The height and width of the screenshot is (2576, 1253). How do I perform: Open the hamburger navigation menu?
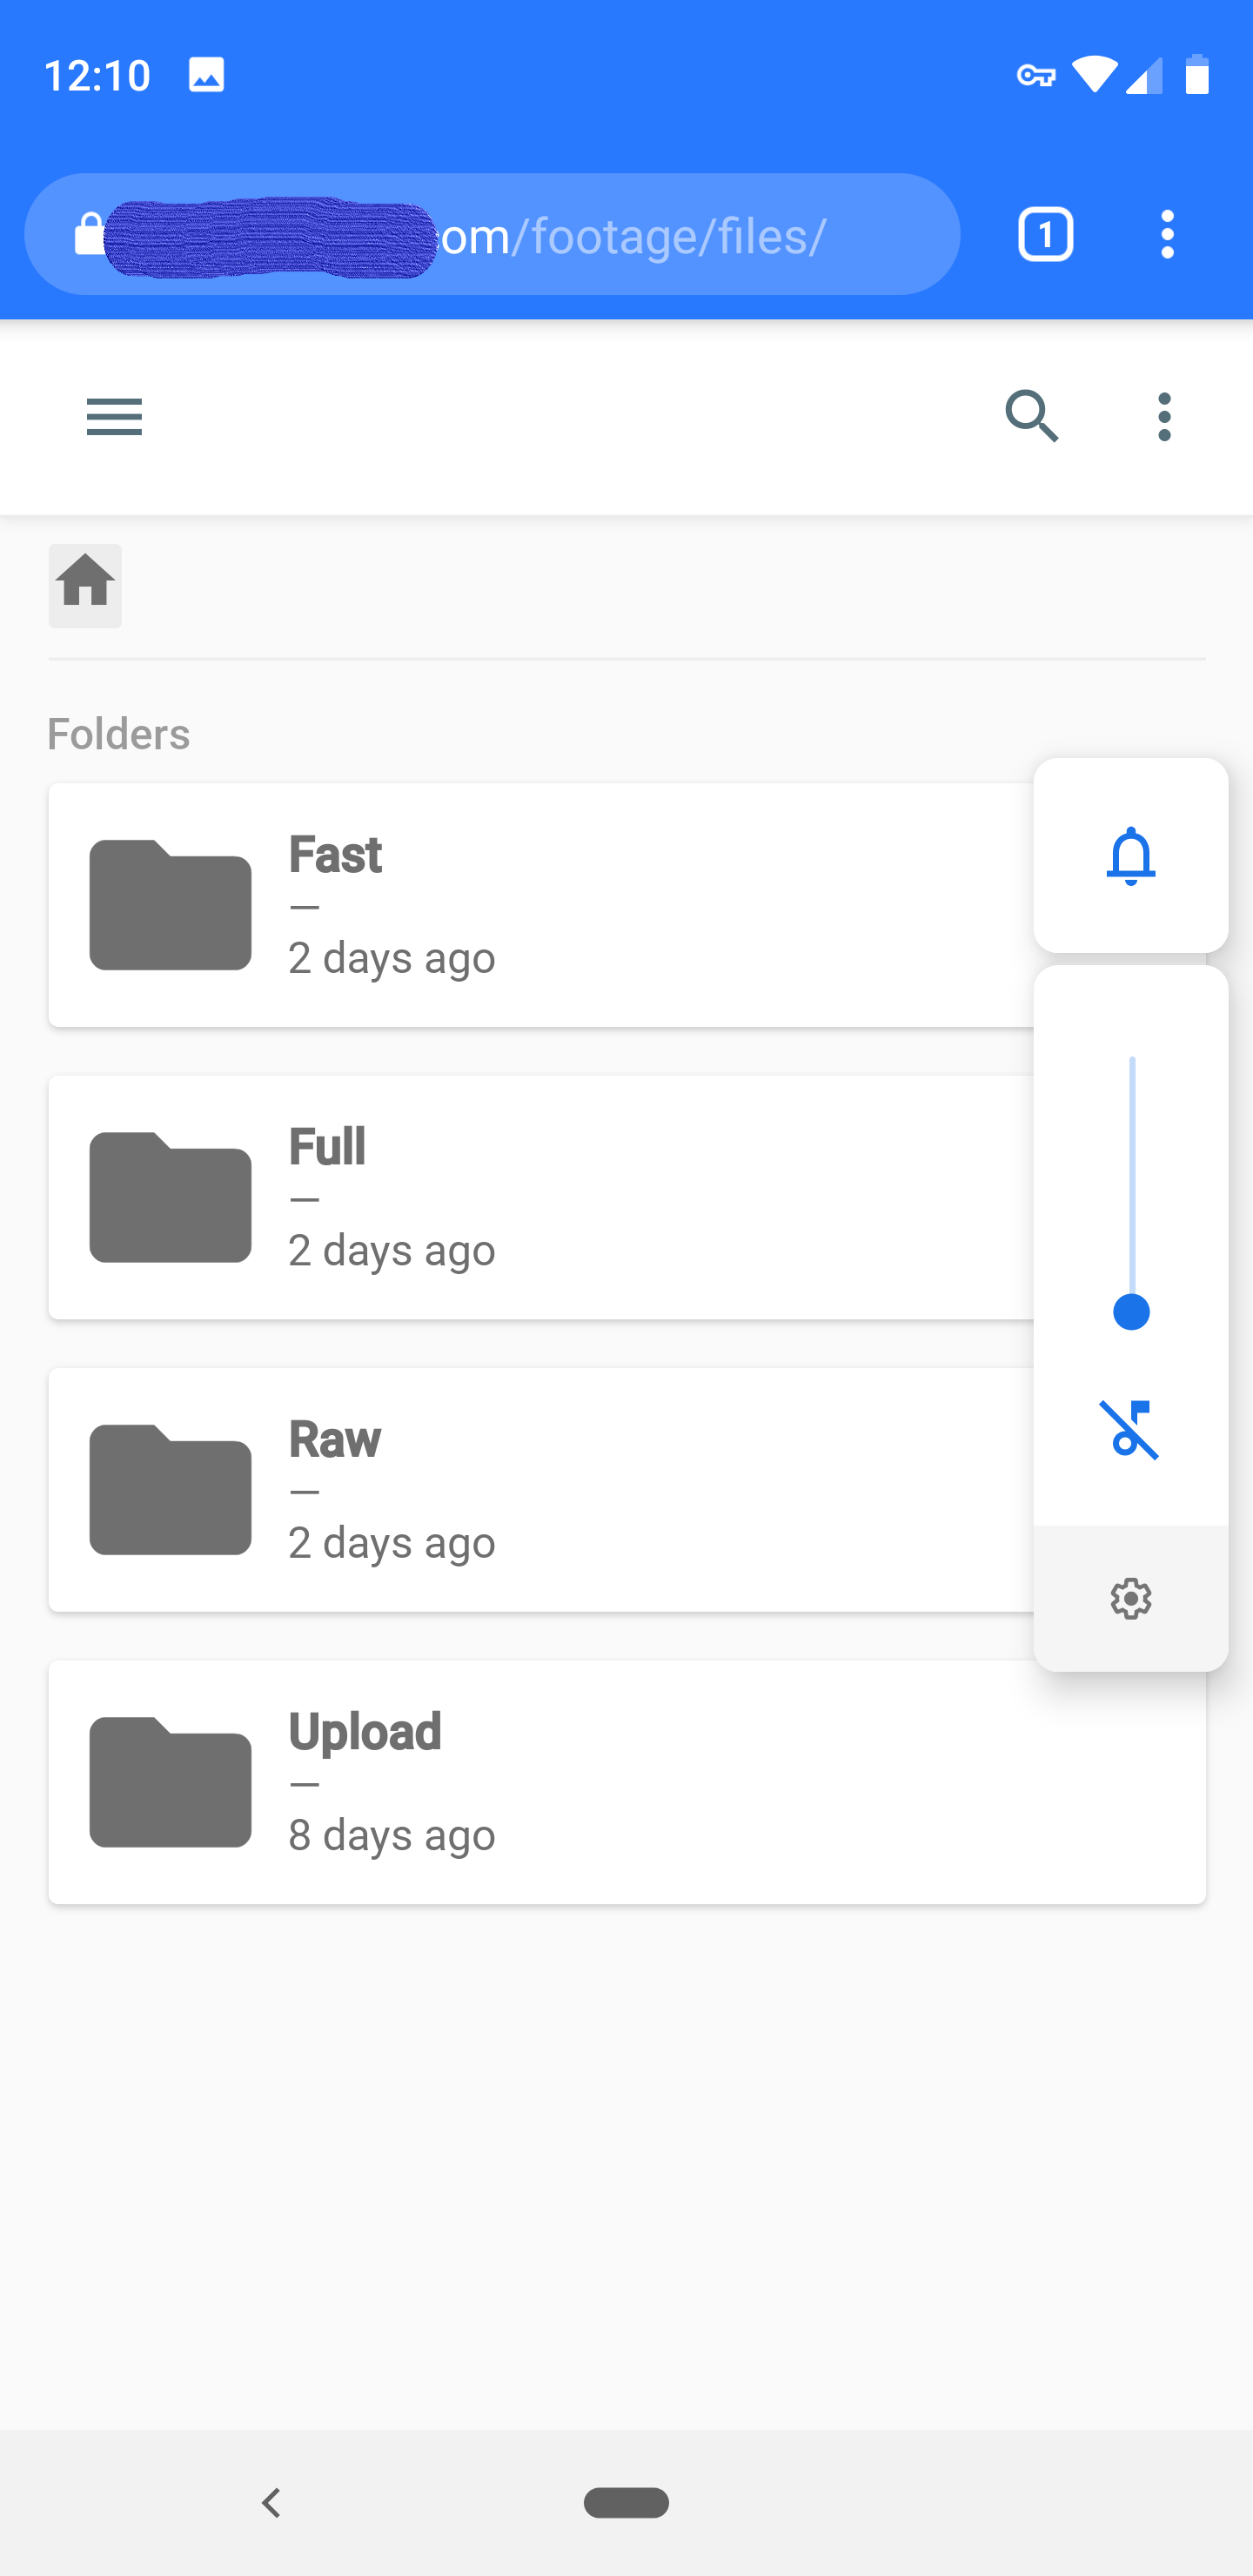[114, 416]
